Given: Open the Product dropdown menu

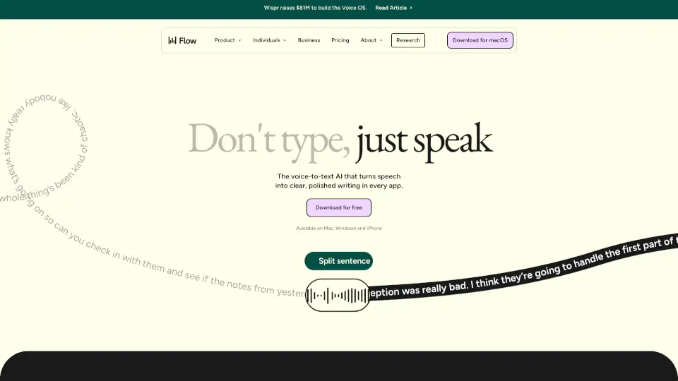Looking at the screenshot, I should pyautogui.click(x=225, y=40).
